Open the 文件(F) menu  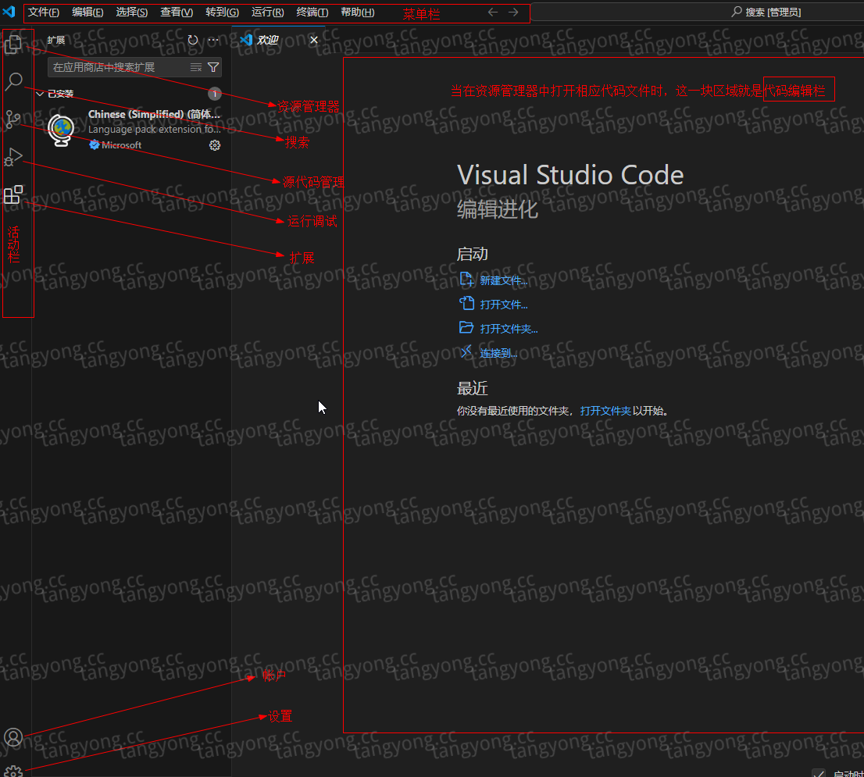pos(44,12)
